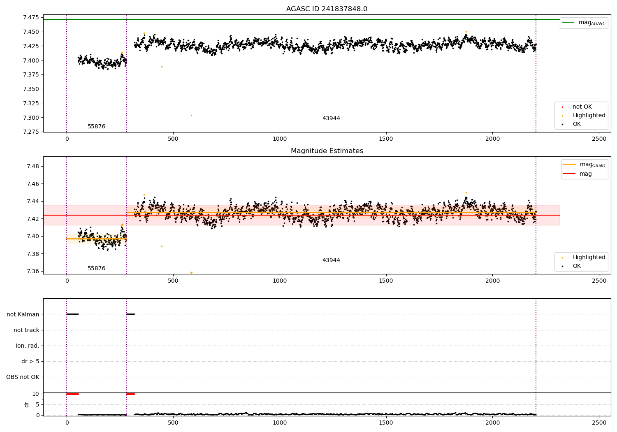The height and width of the screenshot is (432, 617).
Task: Click the 'not track' axis label
Action: 26,330
